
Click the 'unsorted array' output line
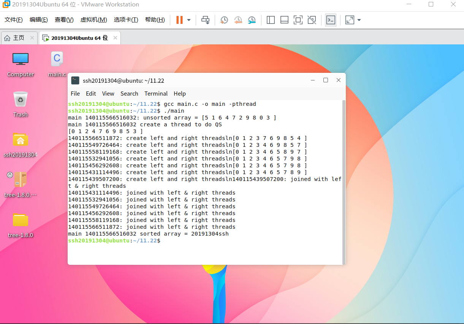pos(172,118)
